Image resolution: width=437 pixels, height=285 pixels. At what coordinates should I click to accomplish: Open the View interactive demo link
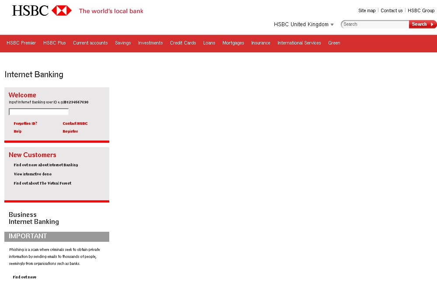33,174
